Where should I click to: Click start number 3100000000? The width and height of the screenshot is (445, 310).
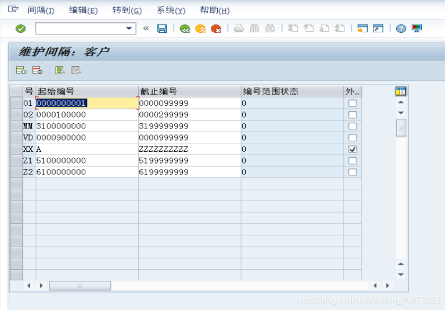point(87,126)
